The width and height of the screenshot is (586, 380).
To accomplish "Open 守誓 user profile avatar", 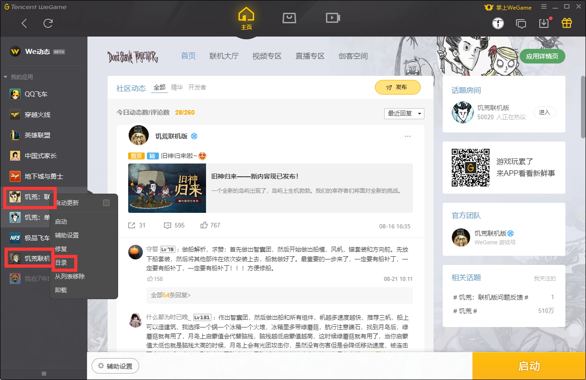I will [x=135, y=252].
